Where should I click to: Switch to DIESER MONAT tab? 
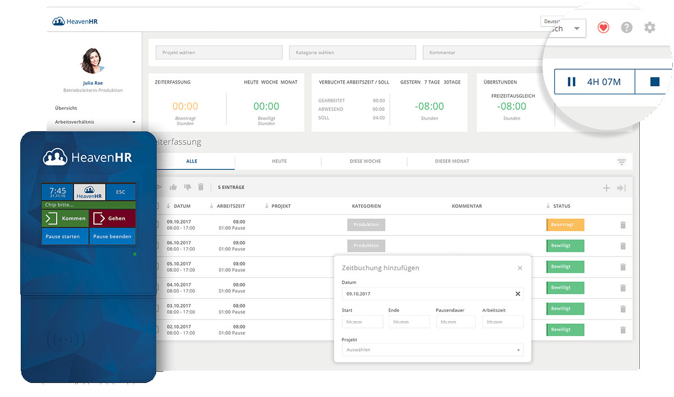coord(452,161)
